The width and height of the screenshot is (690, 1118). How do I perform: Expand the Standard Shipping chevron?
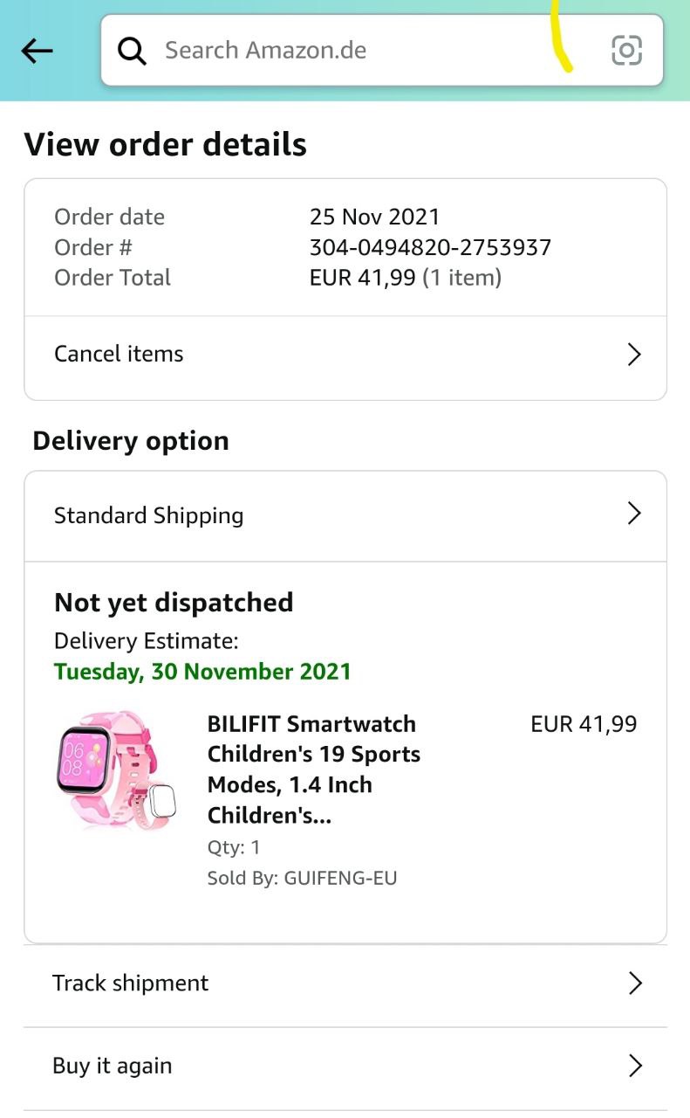pos(634,514)
